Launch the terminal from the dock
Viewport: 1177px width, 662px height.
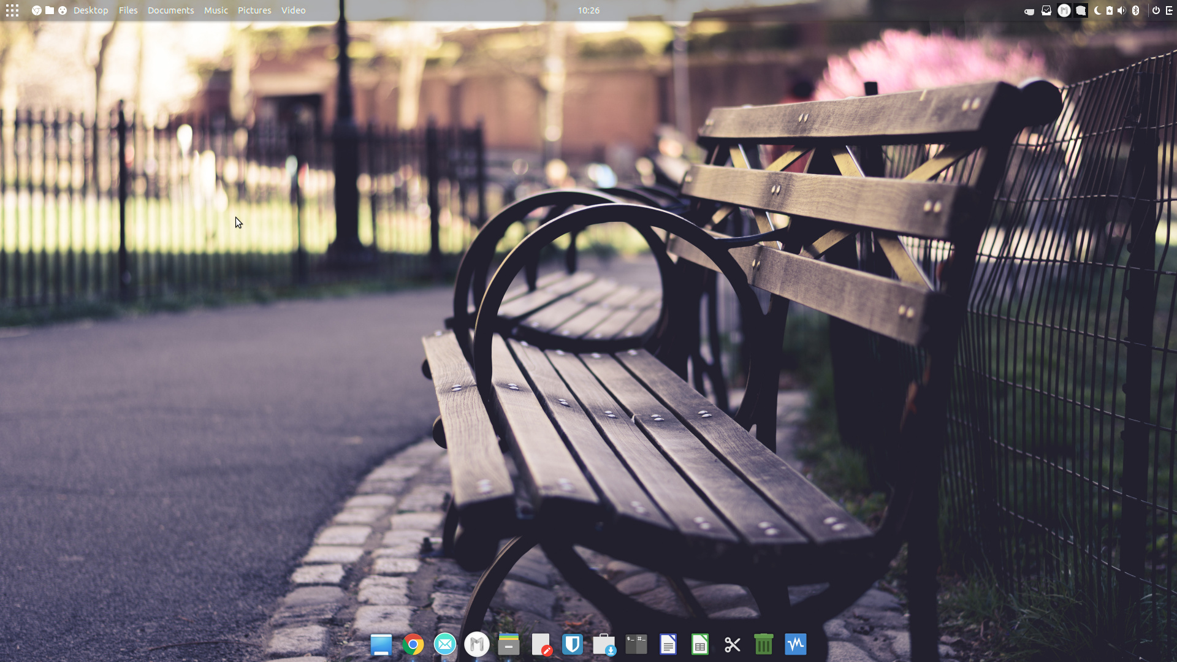pos(636,645)
